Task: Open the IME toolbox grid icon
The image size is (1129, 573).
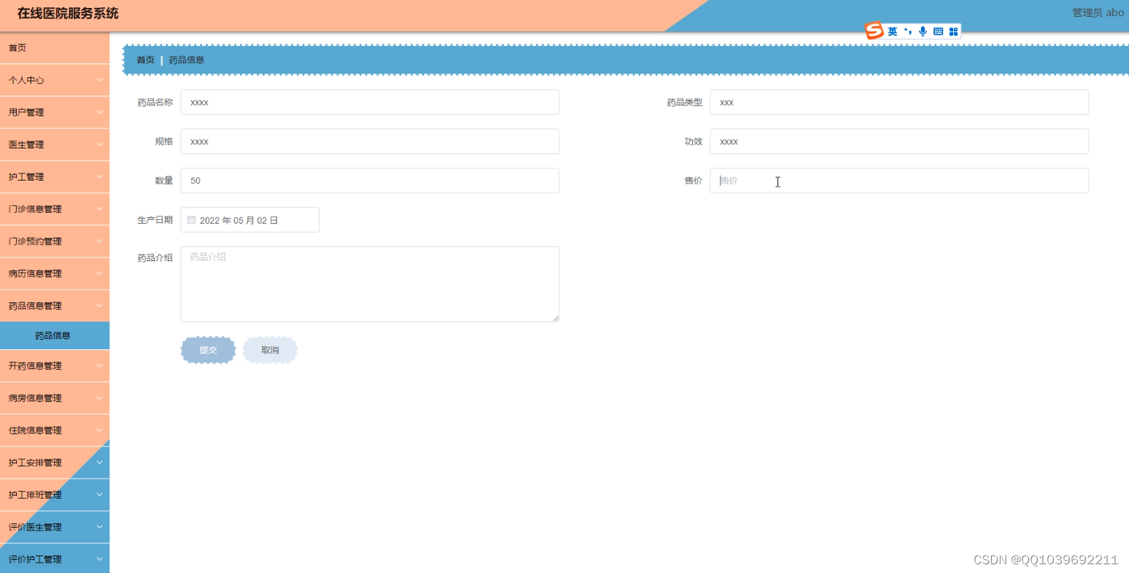Action: 953,31
